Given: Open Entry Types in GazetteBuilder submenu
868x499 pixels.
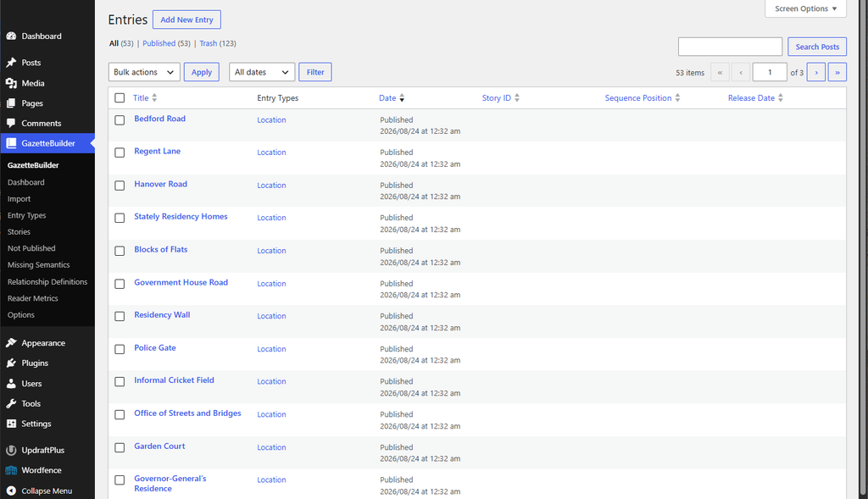Looking at the screenshot, I should (26, 215).
